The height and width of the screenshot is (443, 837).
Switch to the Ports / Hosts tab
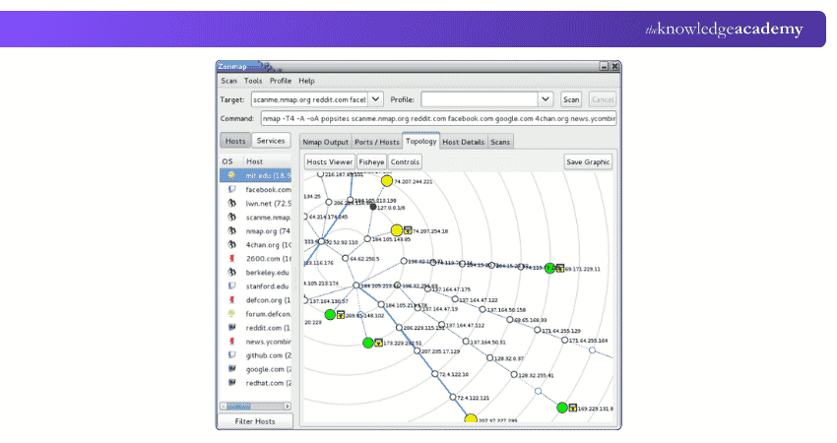pos(377,142)
